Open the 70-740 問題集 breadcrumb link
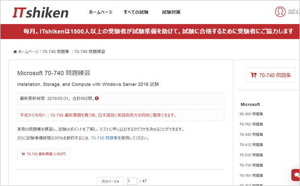The width and height of the screenshot is (300, 186). point(56,52)
